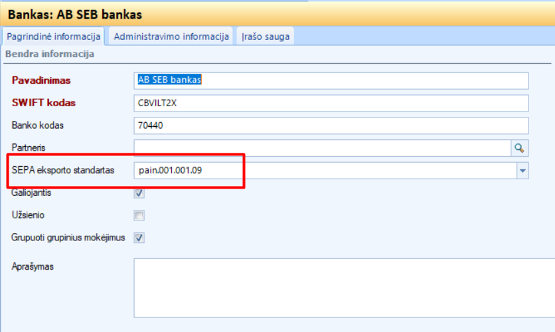This screenshot has height=332, width=555.
Task: Uncheck the Galiojantis checkbox
Action: pos(139,193)
